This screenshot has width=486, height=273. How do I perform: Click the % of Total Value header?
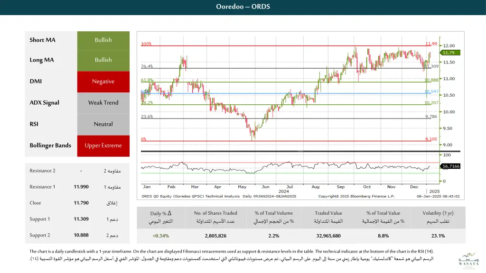coord(383,217)
